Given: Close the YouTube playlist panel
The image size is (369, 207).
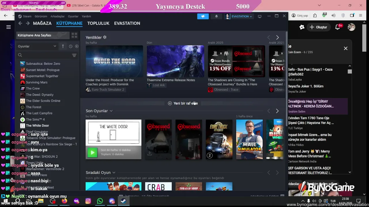Looking at the screenshot, I should point(346,48).
